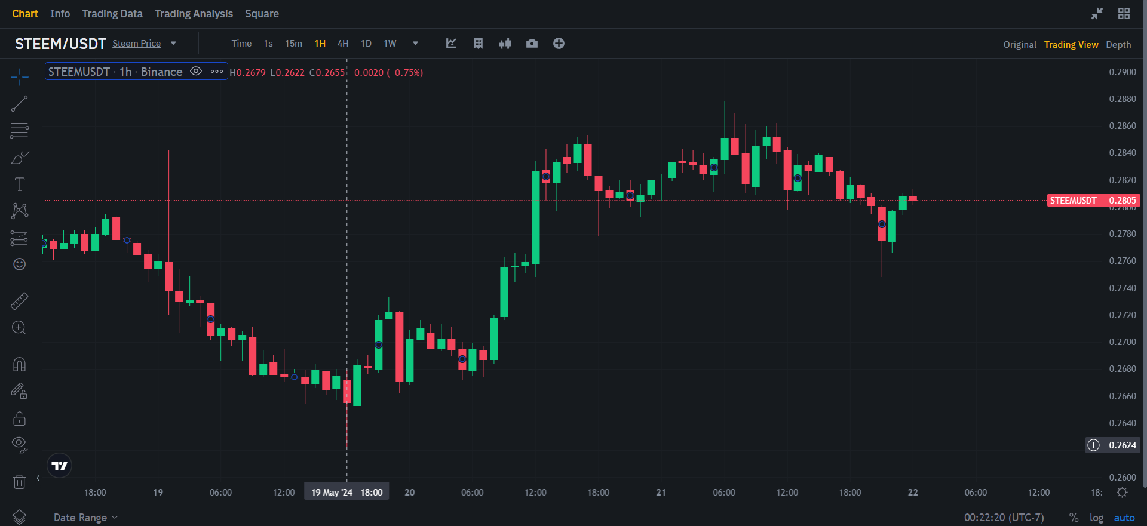Click the STEEMUSDT 1h Binance legend title
Image resolution: width=1147 pixels, height=526 pixels.
pos(115,72)
